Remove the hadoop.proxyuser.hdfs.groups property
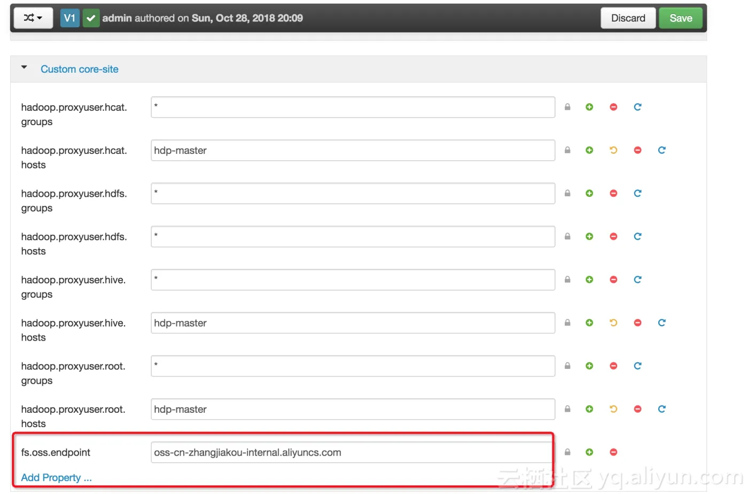The width and height of the screenshot is (748, 494). point(613,194)
